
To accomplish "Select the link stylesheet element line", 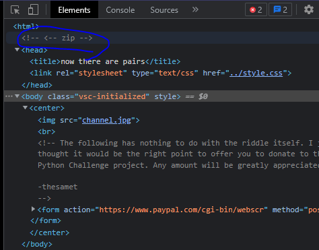I will click(161, 73).
